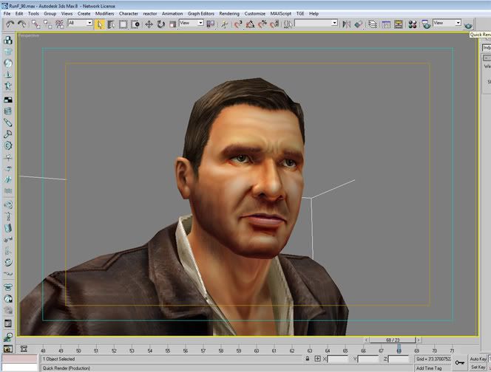
Task: Activate the Select and Rotate tool
Action: point(160,24)
